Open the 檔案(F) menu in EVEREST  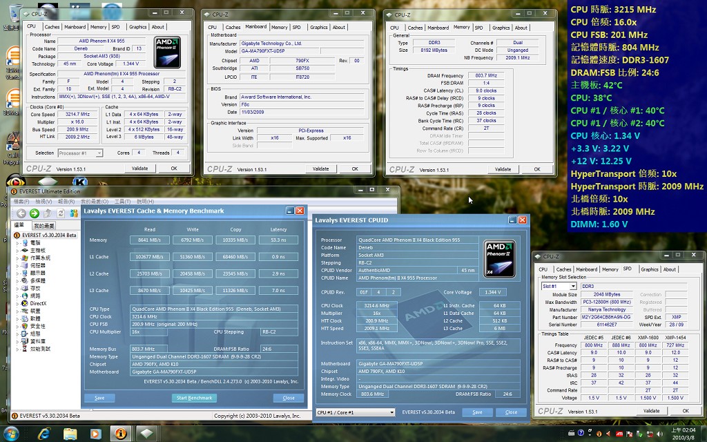(x=21, y=201)
